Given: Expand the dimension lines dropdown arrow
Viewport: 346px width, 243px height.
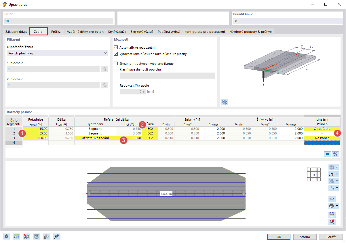Looking at the screenshot, I should (337, 188).
